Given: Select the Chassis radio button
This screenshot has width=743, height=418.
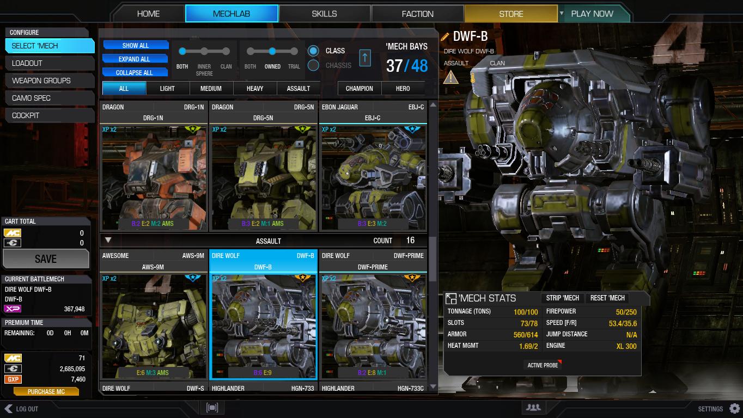Looking at the screenshot, I should click(313, 65).
